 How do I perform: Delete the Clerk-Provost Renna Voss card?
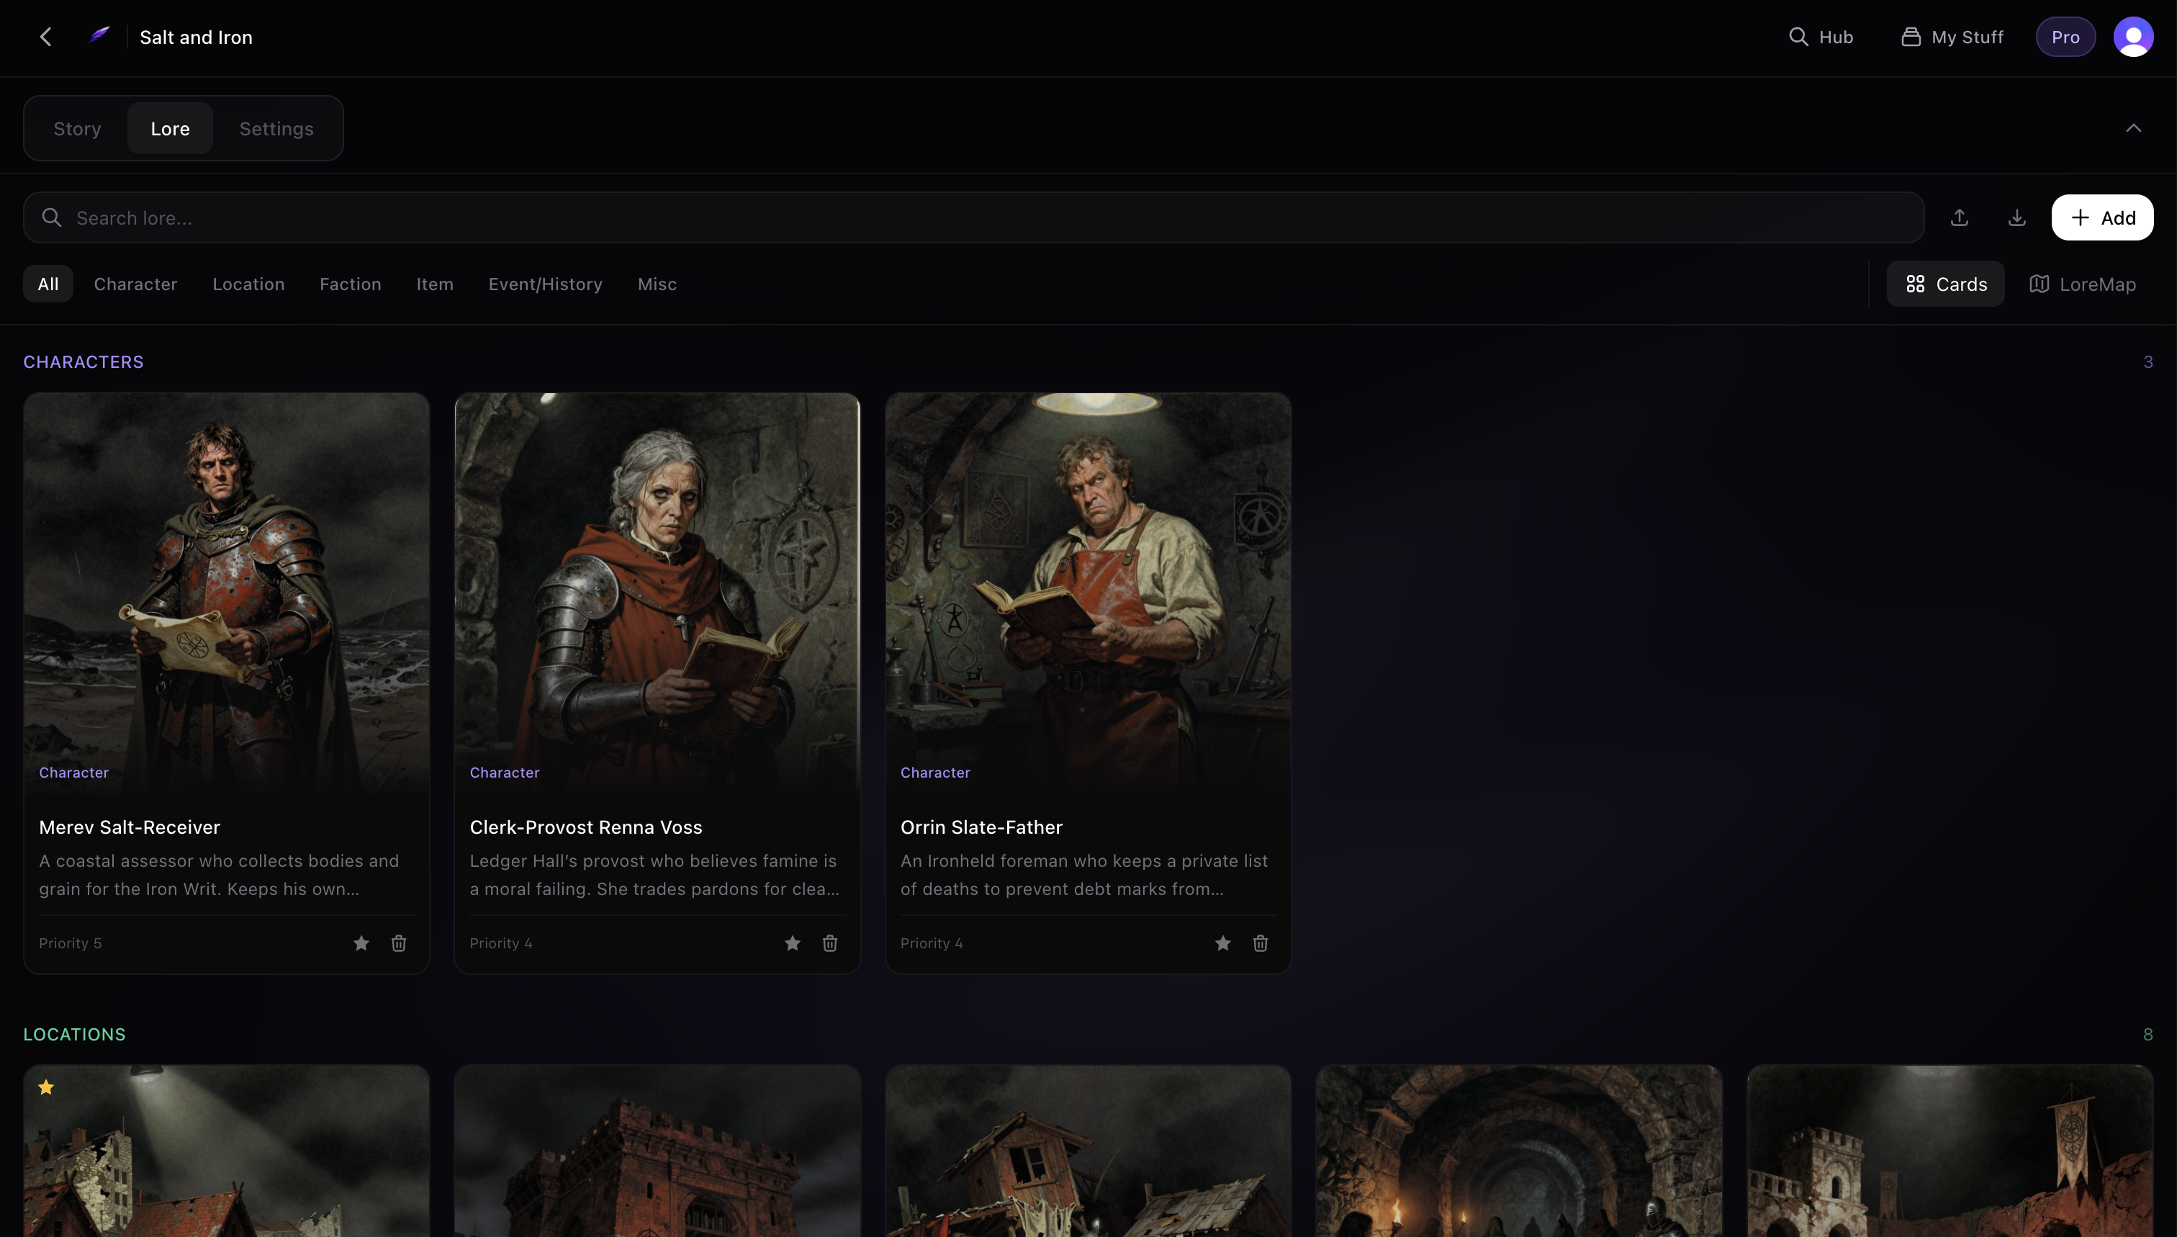click(x=830, y=943)
